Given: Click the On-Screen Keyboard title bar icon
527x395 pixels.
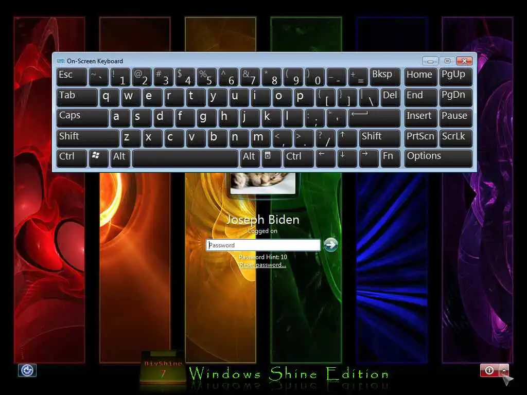Looking at the screenshot, I should click(x=61, y=61).
